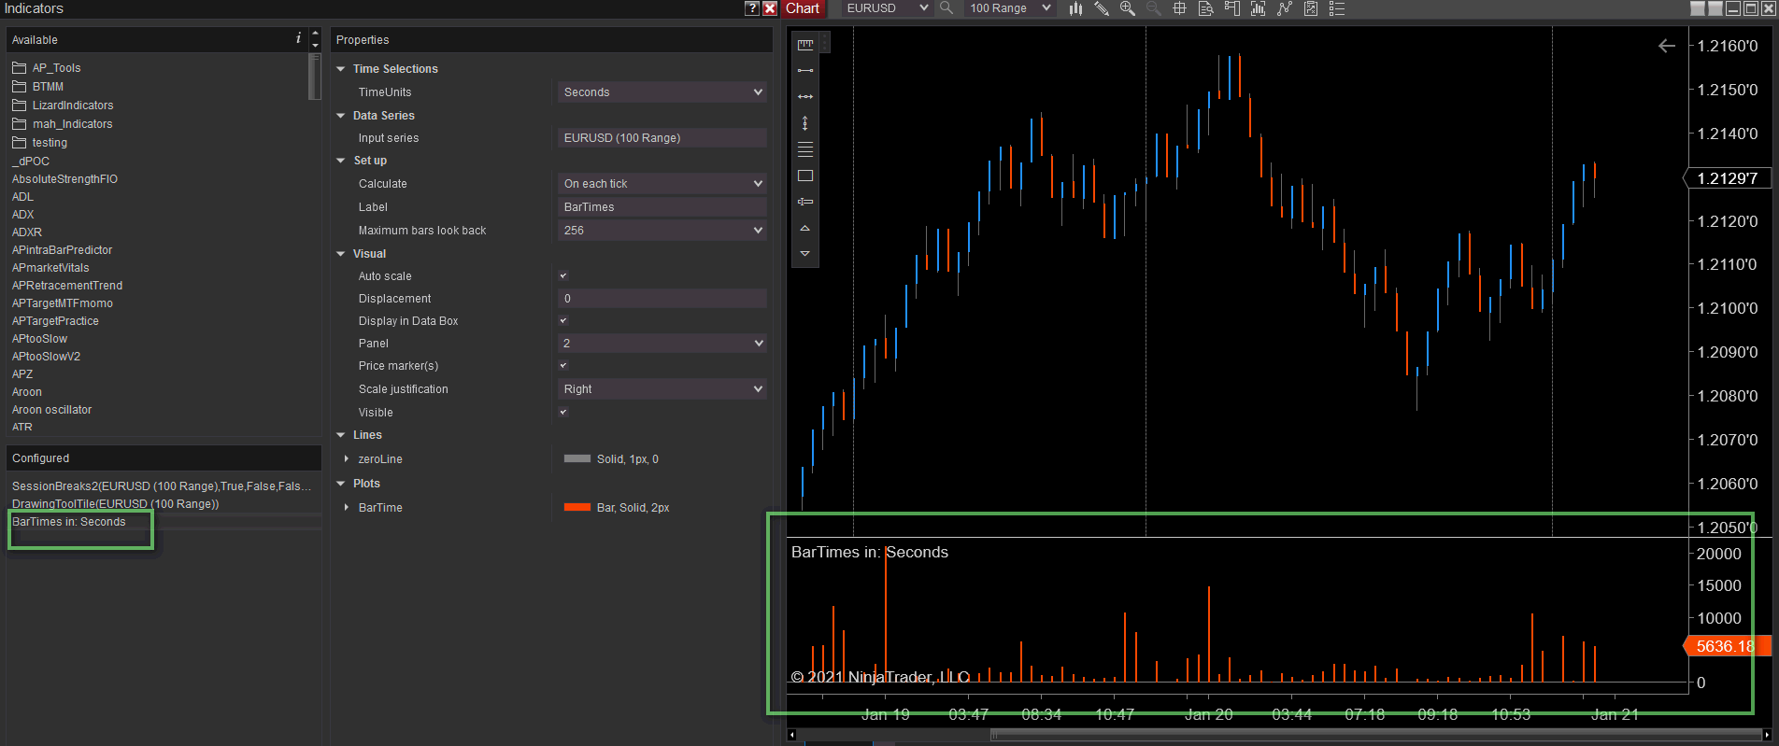Select configured BarTimes in: Seconds indicator
Viewport: 1779px width, 746px height.
[69, 522]
